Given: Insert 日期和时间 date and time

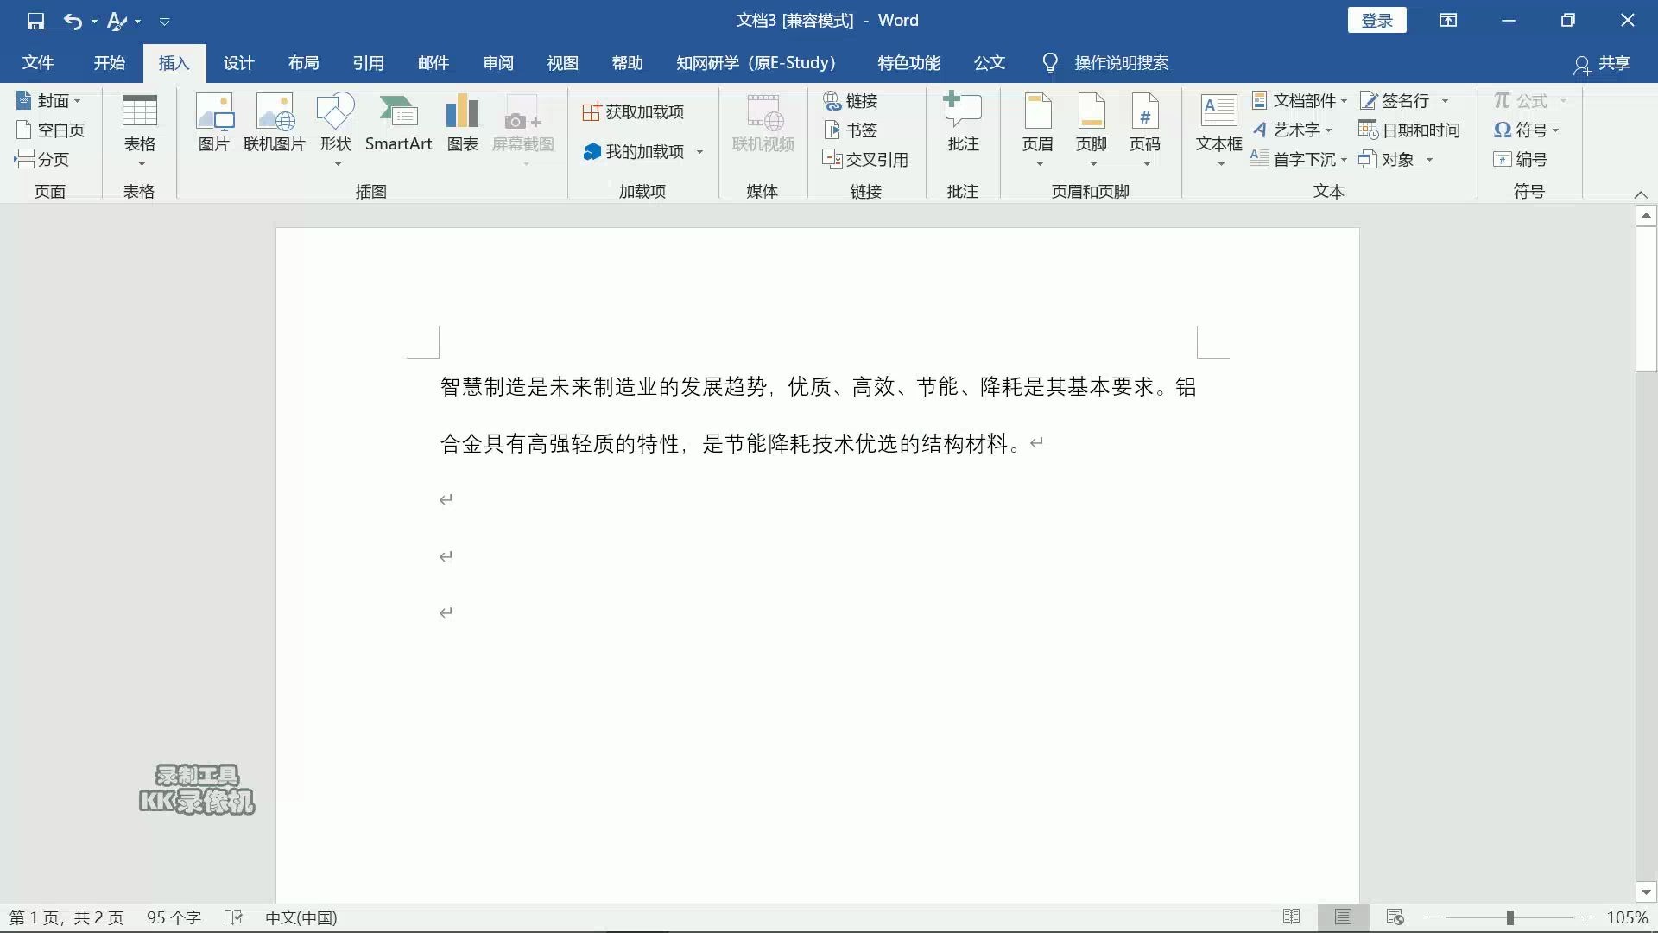Looking at the screenshot, I should [x=1409, y=130].
